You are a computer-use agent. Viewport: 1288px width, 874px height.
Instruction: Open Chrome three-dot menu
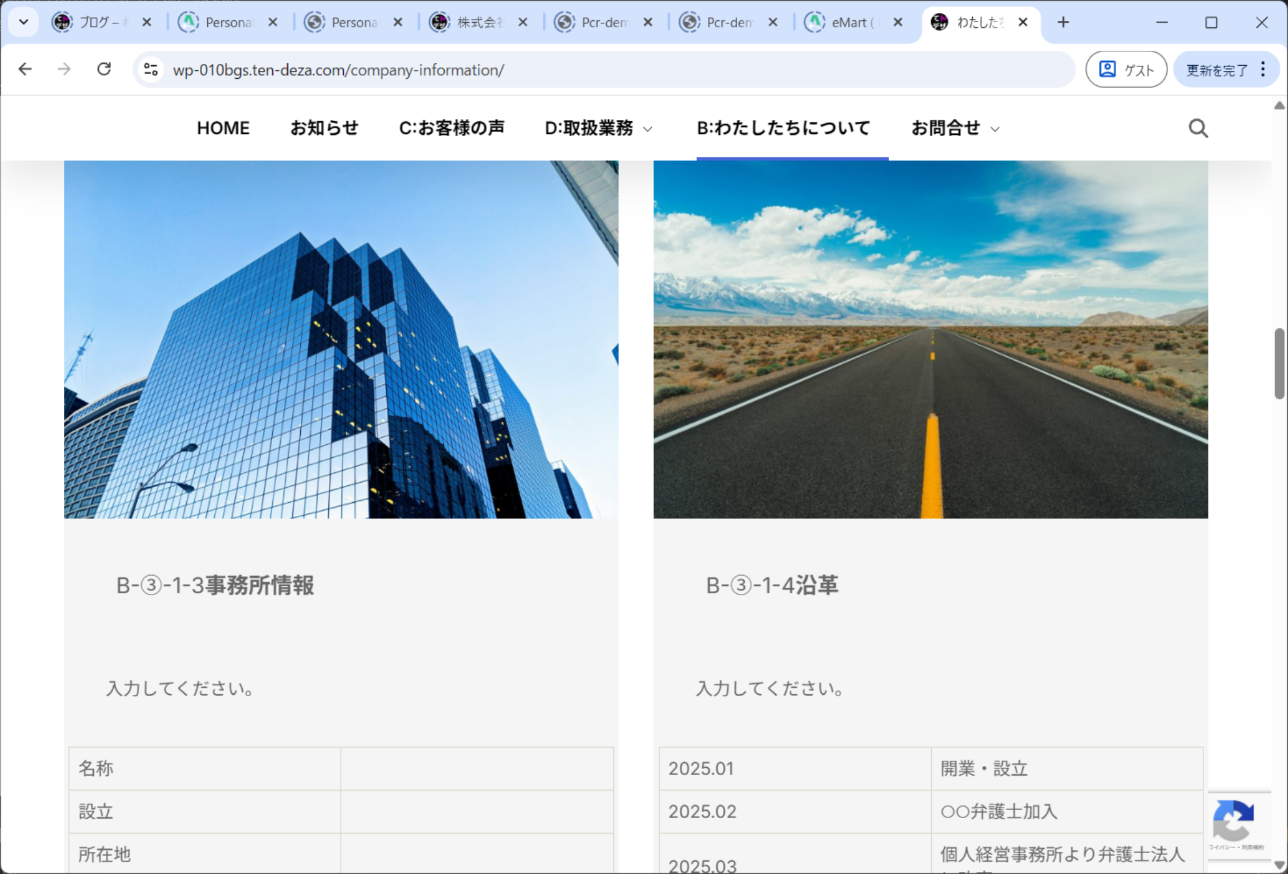click(1263, 69)
